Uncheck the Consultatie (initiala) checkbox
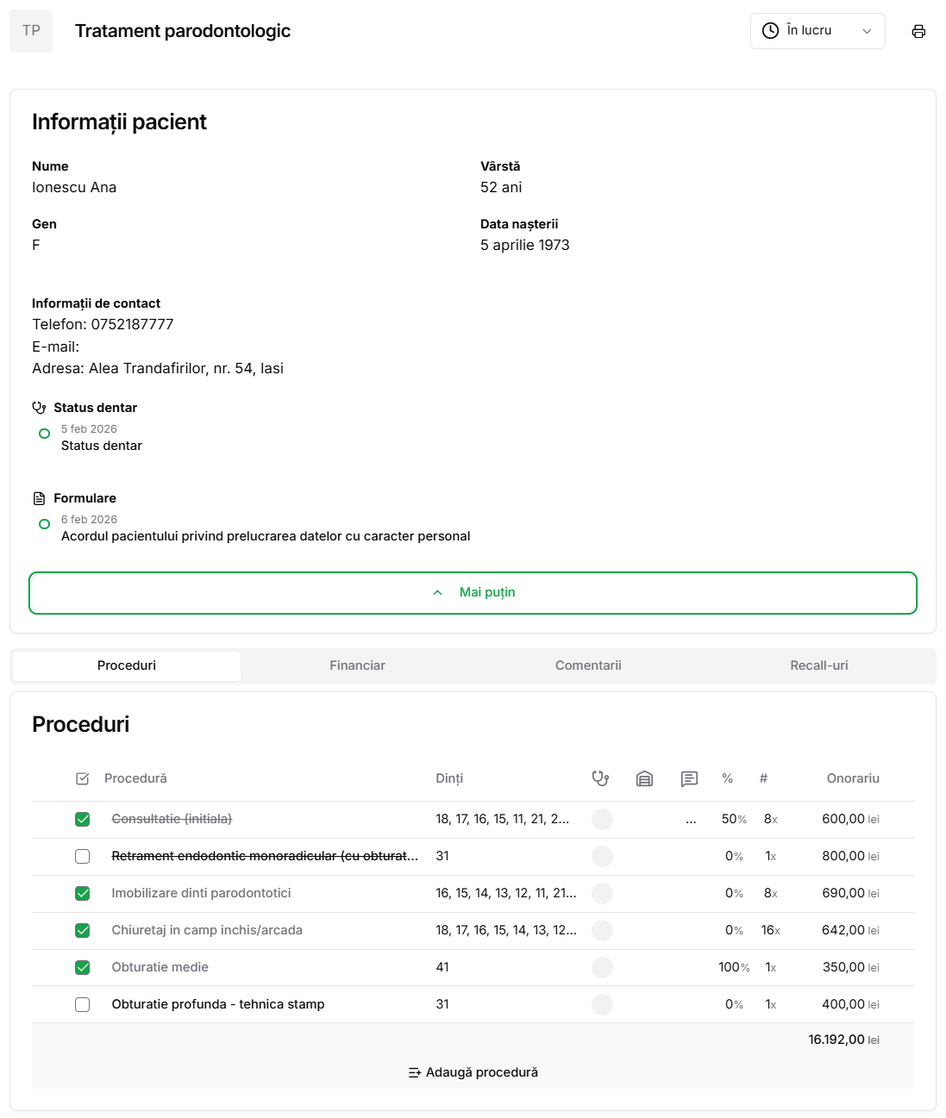The image size is (946, 1118). [x=83, y=819]
